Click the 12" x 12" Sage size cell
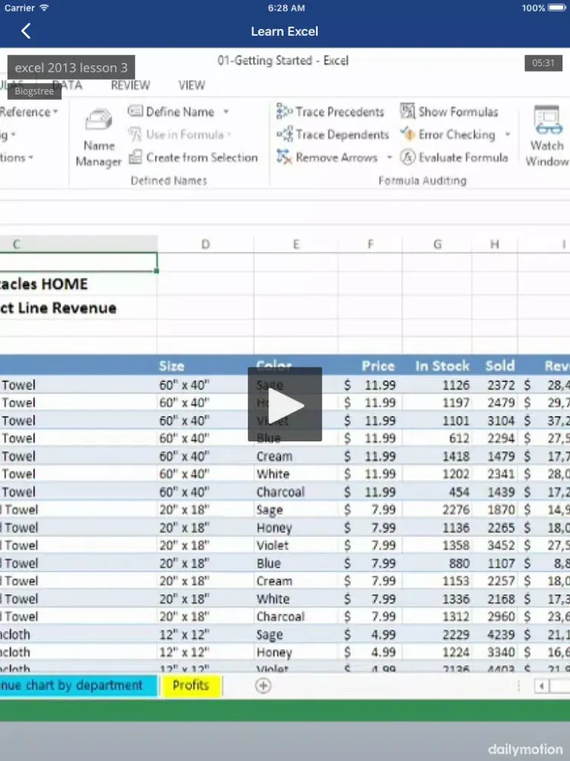 (184, 635)
